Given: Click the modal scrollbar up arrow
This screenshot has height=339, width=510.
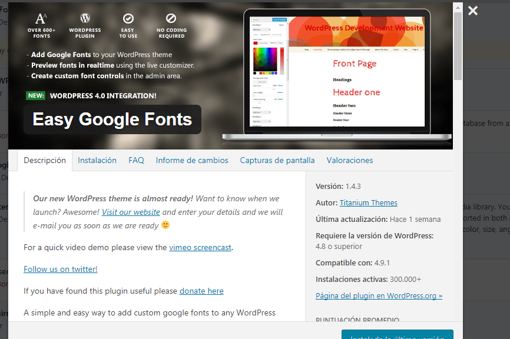Looking at the screenshot, I should [458, 8].
